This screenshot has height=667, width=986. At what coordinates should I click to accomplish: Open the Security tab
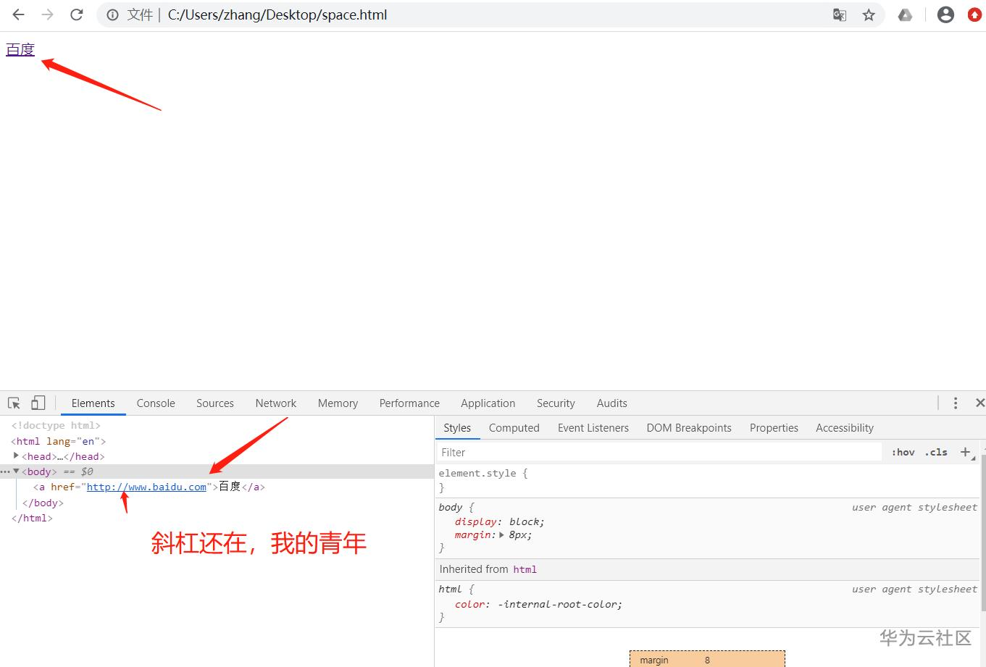[556, 403]
